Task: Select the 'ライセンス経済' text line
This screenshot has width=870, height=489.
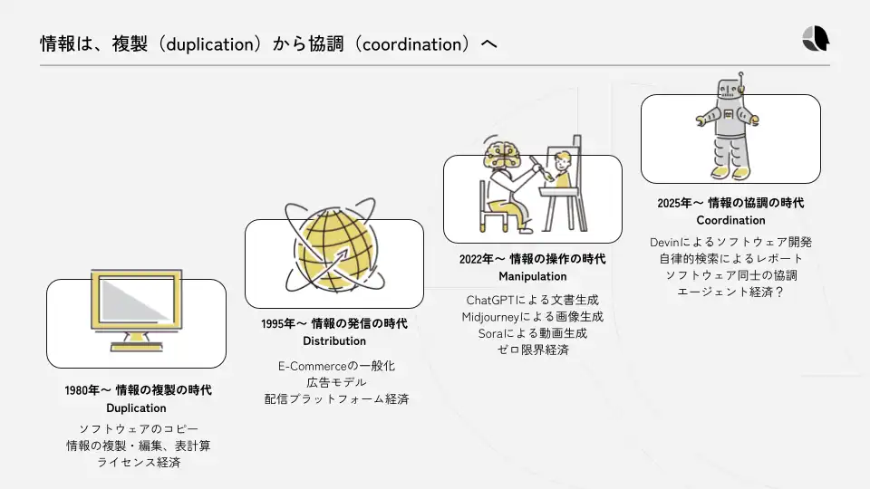Action: pos(138,463)
